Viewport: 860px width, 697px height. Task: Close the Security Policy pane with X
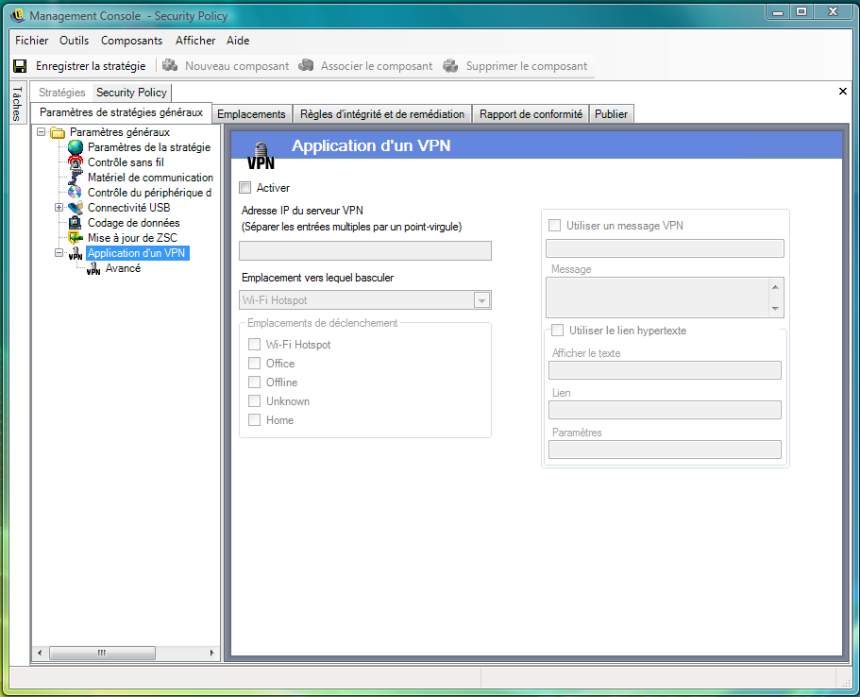click(x=843, y=91)
